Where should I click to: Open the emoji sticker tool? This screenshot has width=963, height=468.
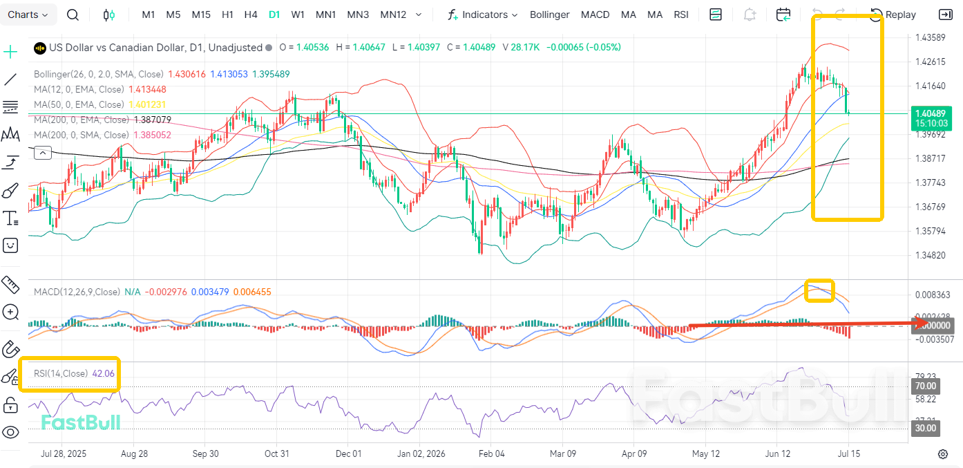click(10, 245)
